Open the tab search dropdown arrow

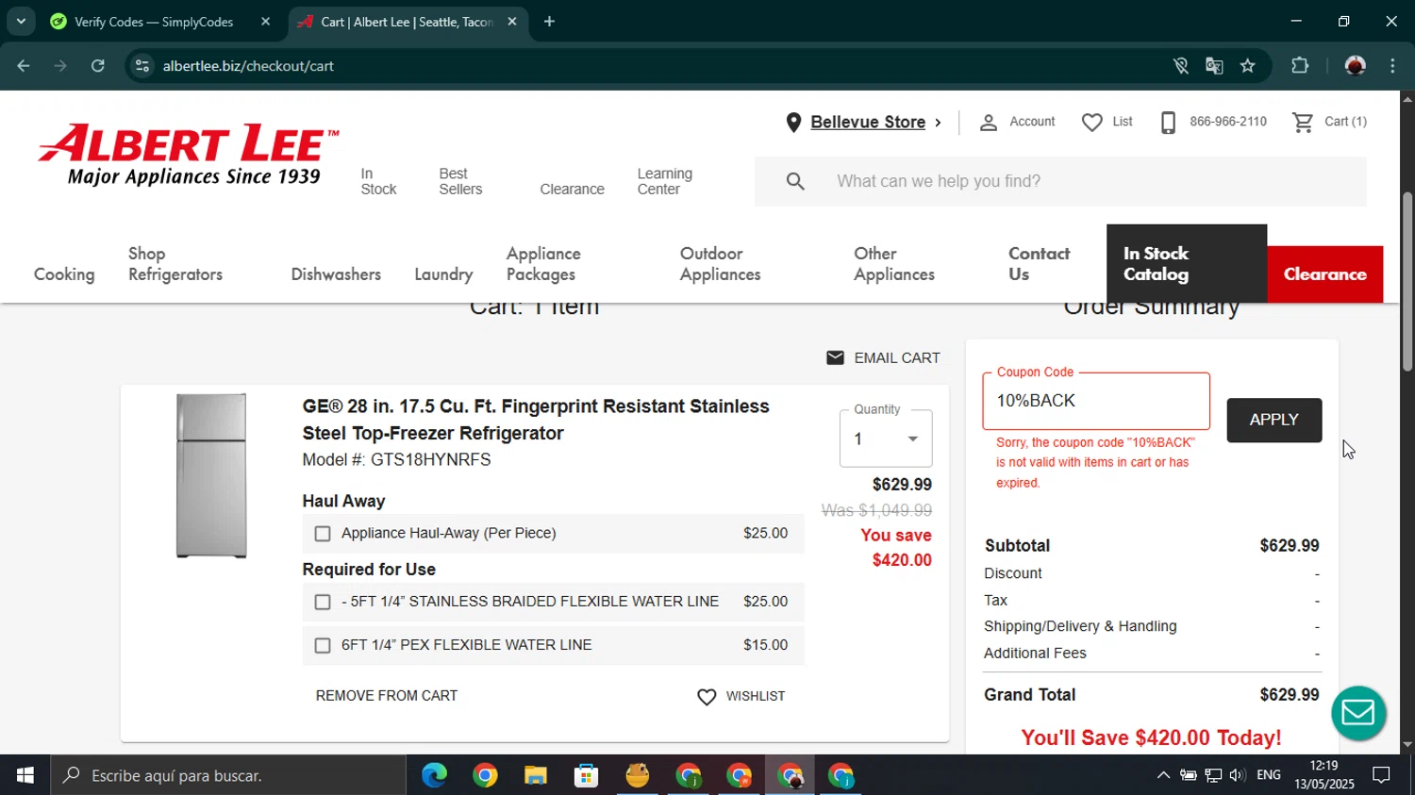point(21,21)
